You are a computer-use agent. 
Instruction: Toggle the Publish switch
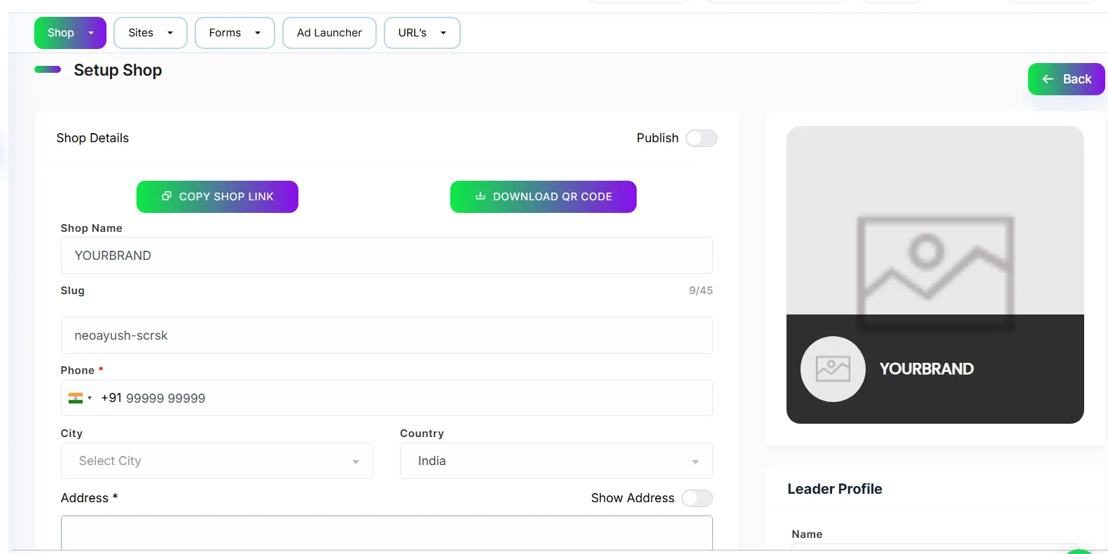click(x=701, y=138)
